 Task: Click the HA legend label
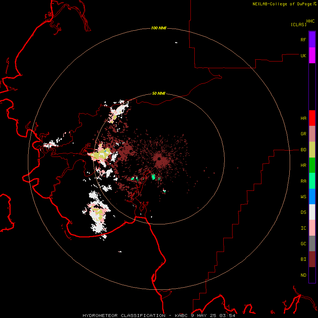coord(303,118)
